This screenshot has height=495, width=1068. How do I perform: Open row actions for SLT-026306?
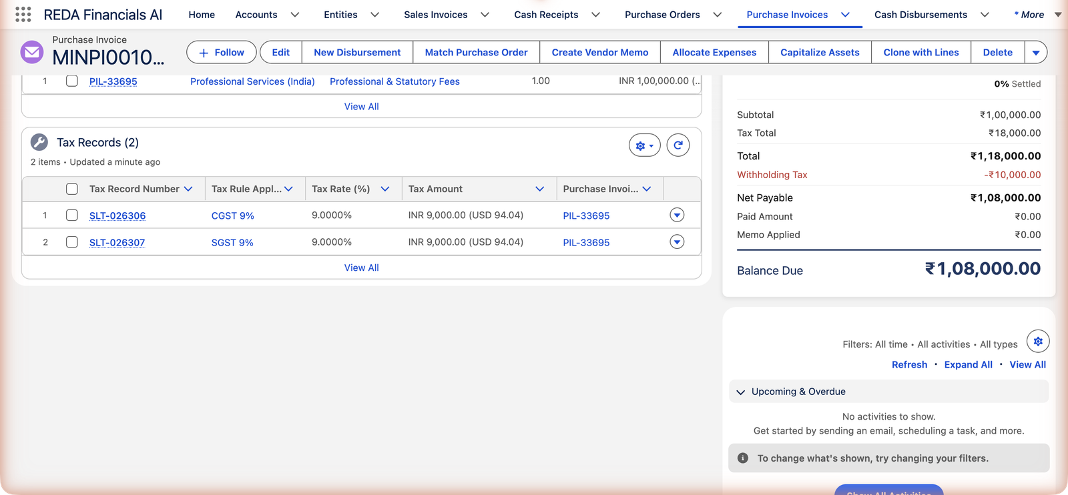(x=677, y=215)
